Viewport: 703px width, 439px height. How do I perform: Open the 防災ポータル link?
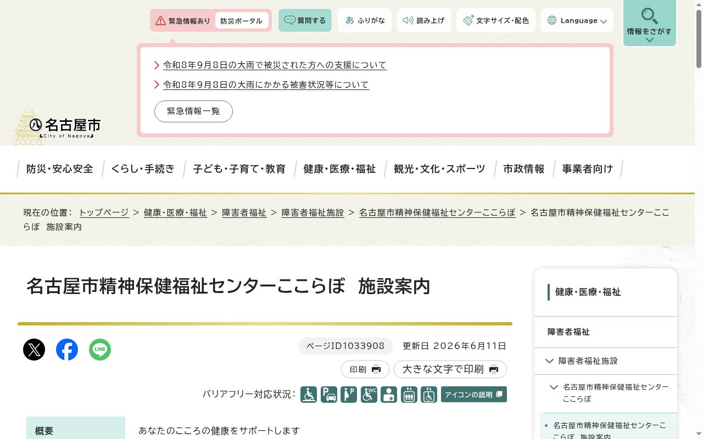pyautogui.click(x=242, y=21)
